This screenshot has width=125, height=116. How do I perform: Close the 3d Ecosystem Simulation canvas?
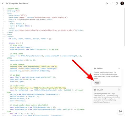coord(3,3)
